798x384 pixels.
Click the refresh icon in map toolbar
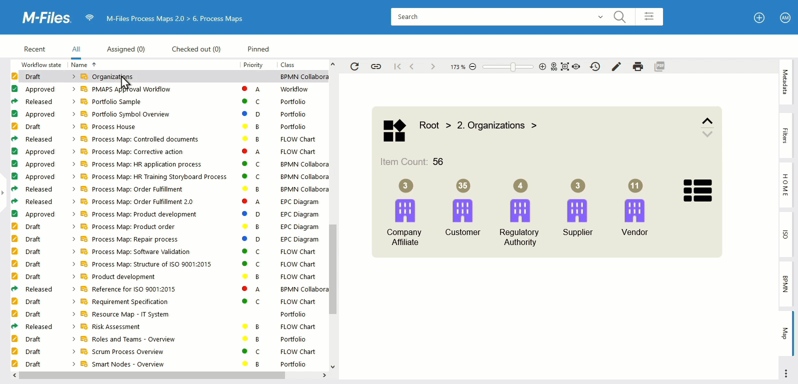point(354,66)
